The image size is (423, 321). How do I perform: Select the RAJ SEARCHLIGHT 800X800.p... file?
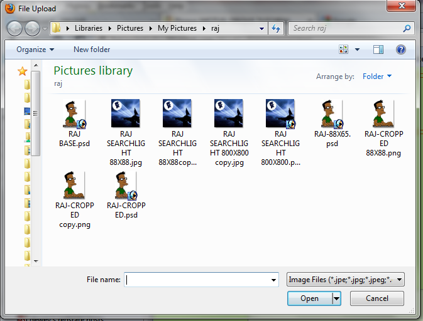click(x=280, y=133)
